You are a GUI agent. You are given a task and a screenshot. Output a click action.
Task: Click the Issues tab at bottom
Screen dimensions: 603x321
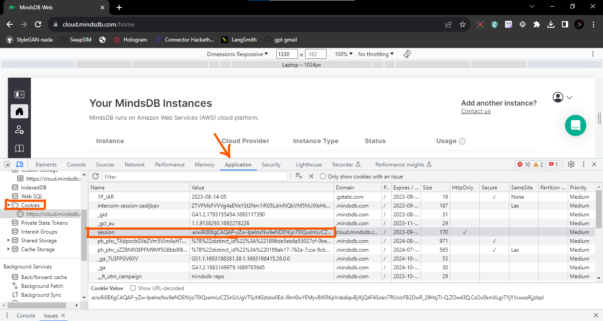tap(49, 315)
